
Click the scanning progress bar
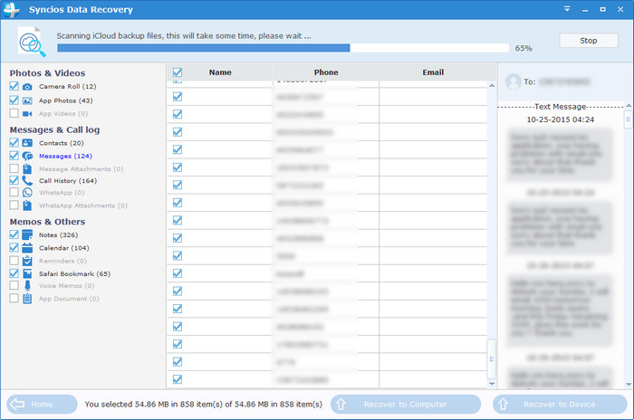(x=283, y=48)
